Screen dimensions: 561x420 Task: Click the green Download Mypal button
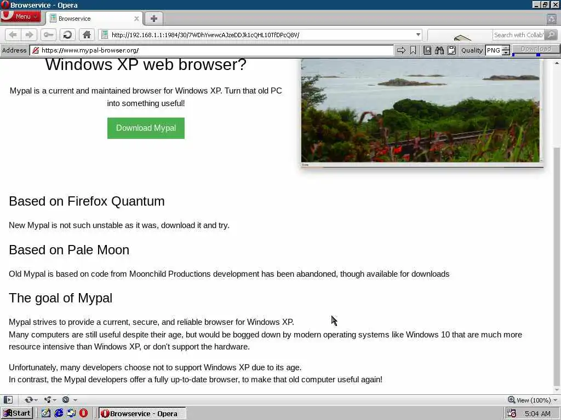pyautogui.click(x=146, y=128)
